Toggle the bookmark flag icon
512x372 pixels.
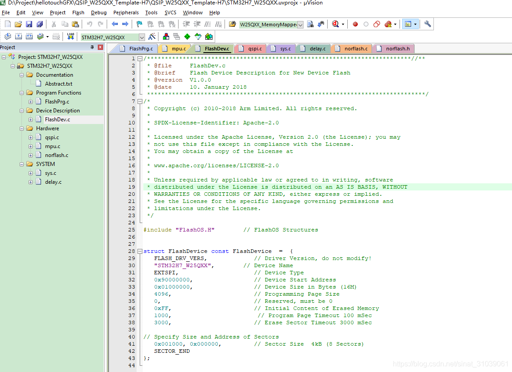coord(139,24)
